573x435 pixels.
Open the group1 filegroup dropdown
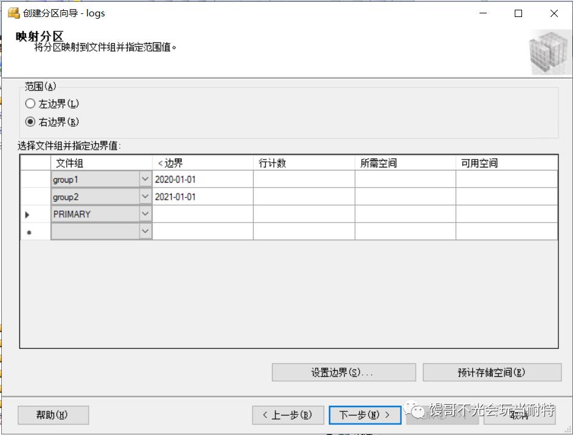tap(145, 180)
